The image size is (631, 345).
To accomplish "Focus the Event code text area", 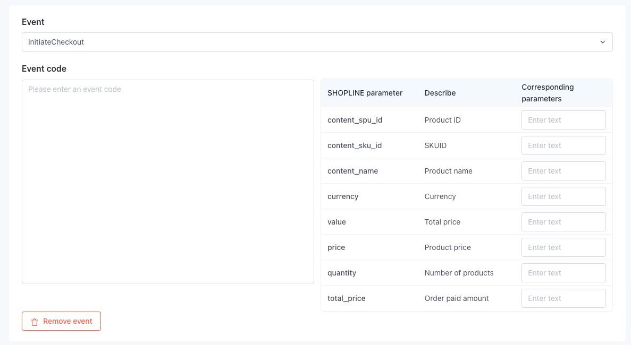I will point(168,182).
